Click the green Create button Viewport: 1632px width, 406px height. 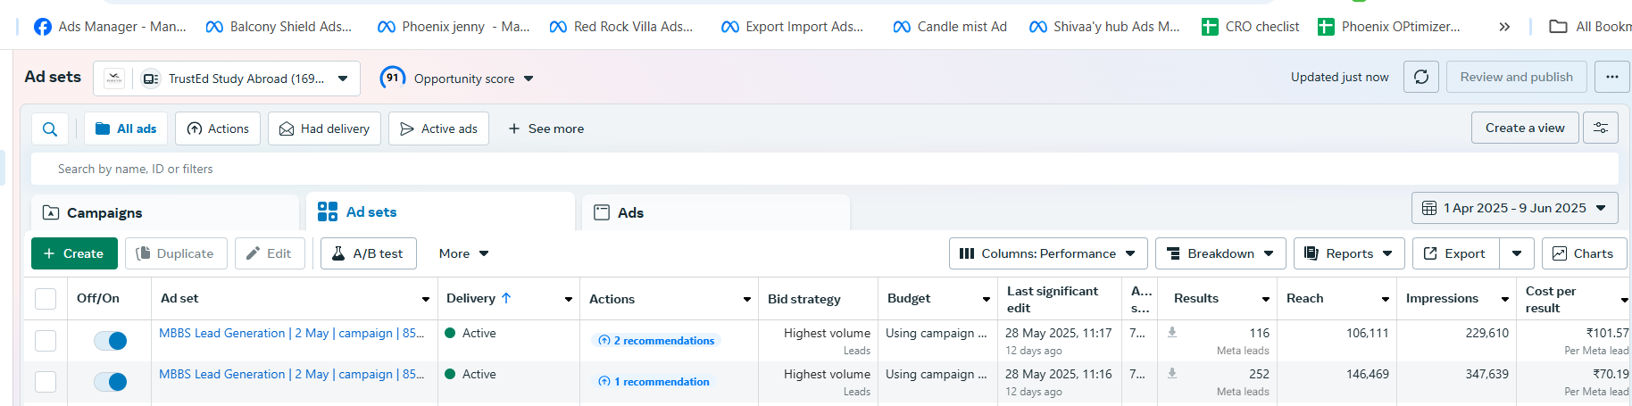pos(74,253)
